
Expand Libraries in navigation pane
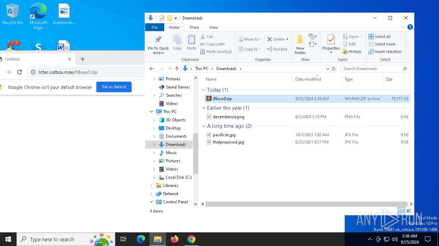[x=151, y=186]
